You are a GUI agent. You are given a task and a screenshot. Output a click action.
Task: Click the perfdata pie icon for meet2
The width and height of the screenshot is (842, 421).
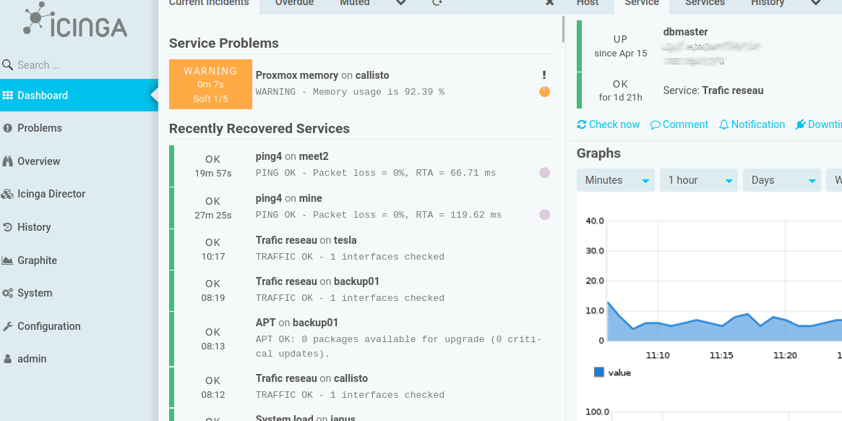[544, 173]
